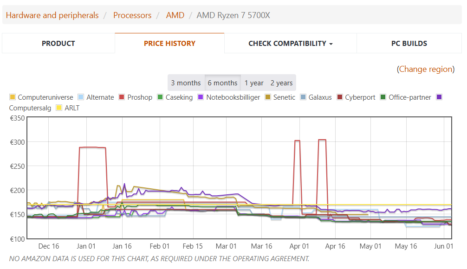Click the Mar 01 x-axis label
This screenshot has height=269, width=467.
pos(226,246)
